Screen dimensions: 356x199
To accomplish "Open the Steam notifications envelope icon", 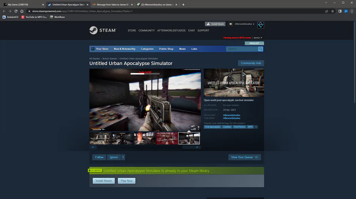I will (x=231, y=24).
